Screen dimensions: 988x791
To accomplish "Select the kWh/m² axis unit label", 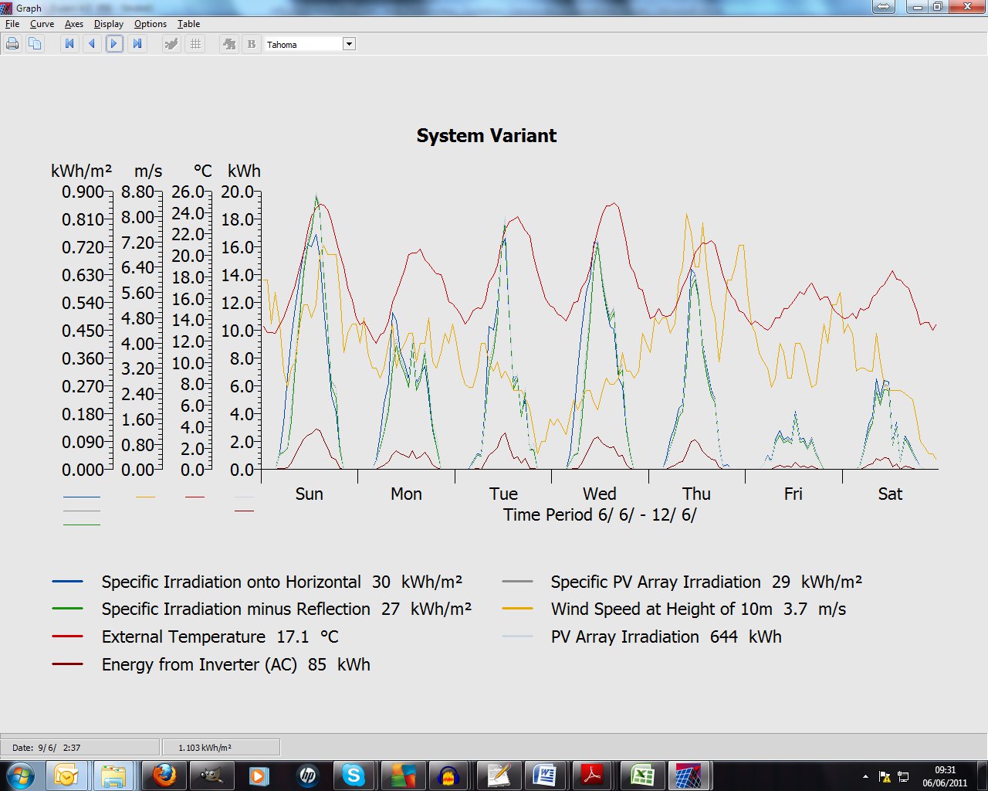I will (x=82, y=171).
